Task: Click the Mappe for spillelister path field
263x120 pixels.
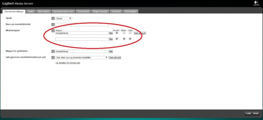Action: click(82, 51)
